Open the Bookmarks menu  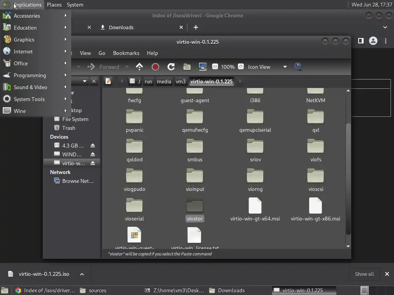tap(126, 53)
